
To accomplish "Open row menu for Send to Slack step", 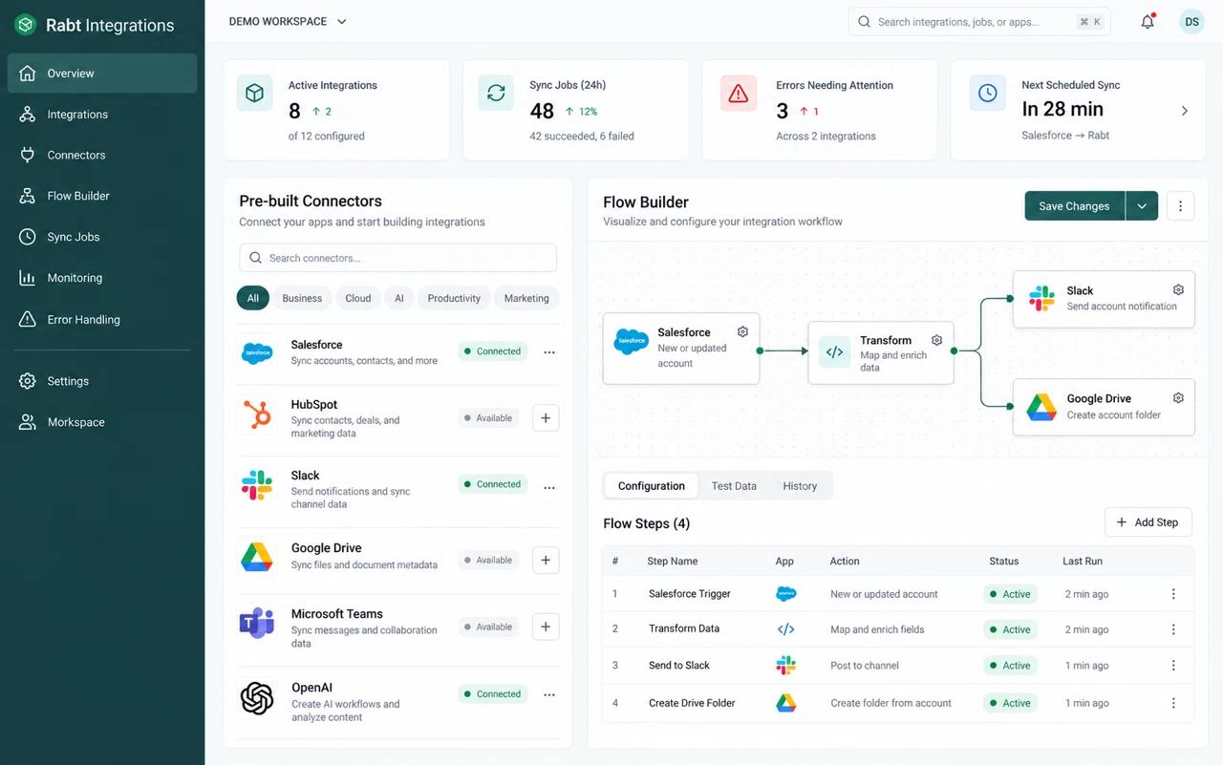I will click(1173, 666).
